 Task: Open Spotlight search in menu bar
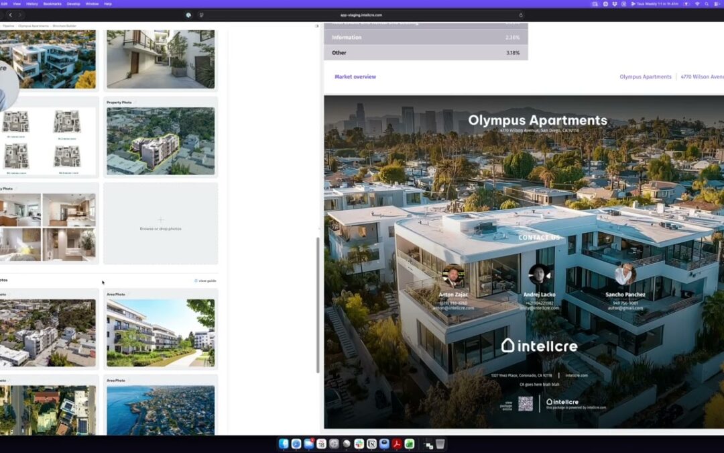707,4
